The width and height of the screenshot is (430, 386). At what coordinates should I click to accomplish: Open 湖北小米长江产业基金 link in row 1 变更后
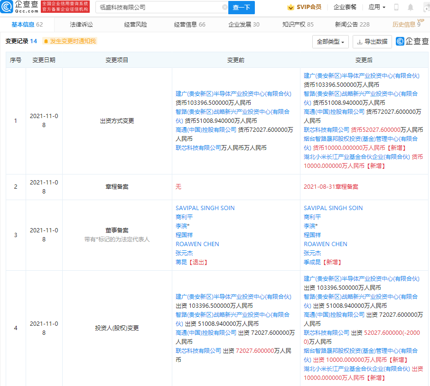click(x=357, y=157)
